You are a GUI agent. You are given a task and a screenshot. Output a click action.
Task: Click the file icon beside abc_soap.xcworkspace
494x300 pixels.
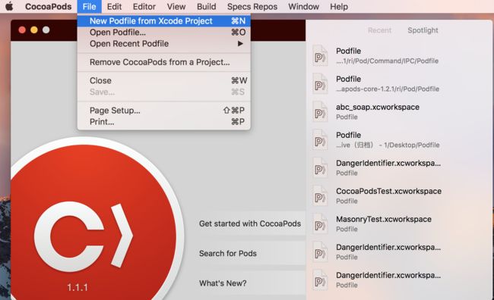(x=320, y=111)
